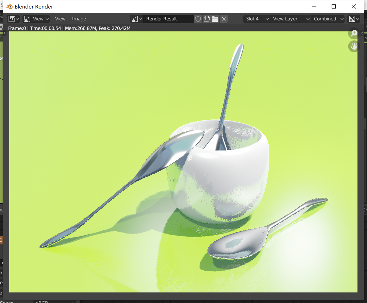Toggle fake user shield icon
The image size is (367, 303).
coord(198,19)
